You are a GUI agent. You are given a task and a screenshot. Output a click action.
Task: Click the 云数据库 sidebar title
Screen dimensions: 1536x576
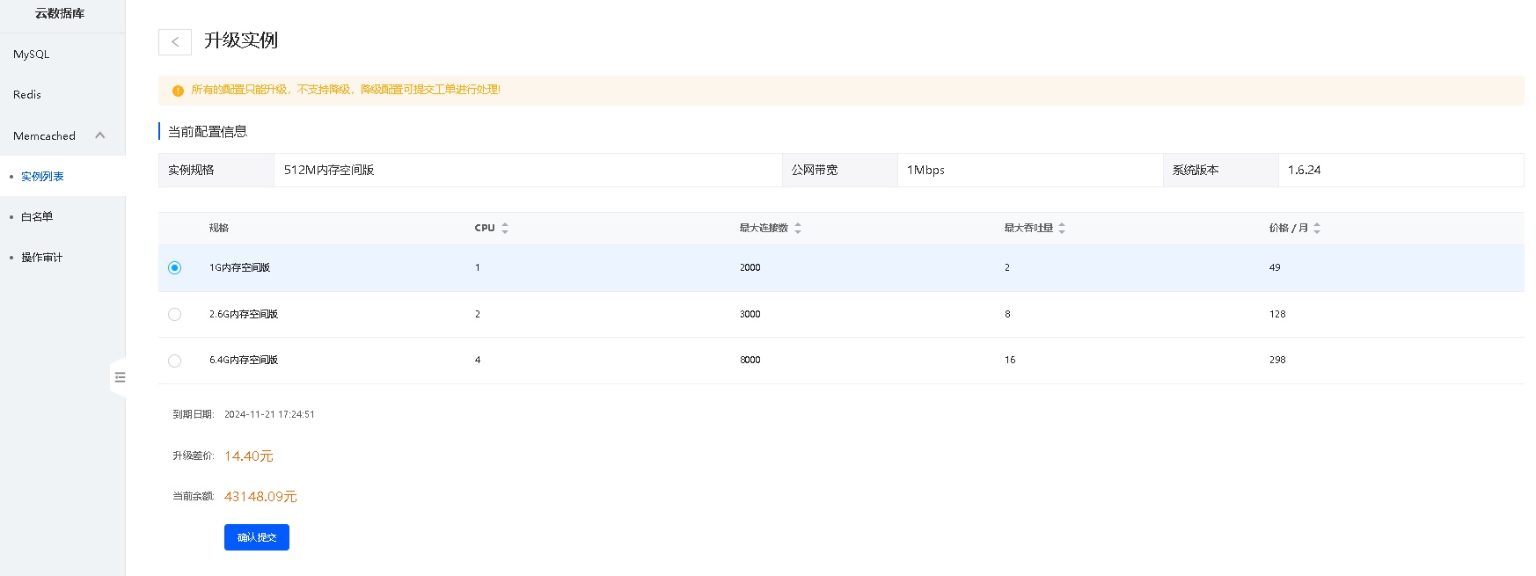tap(60, 14)
